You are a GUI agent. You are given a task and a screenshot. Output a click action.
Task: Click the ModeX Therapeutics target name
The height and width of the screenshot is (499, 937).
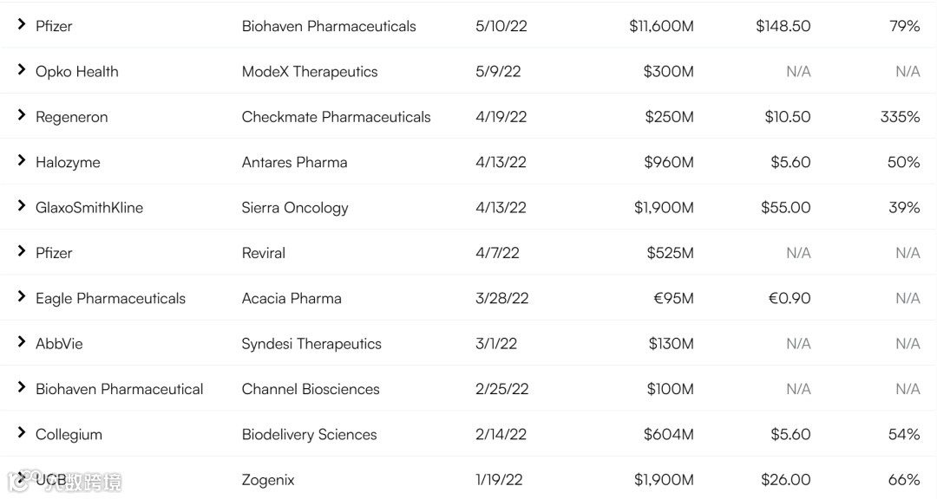(310, 72)
